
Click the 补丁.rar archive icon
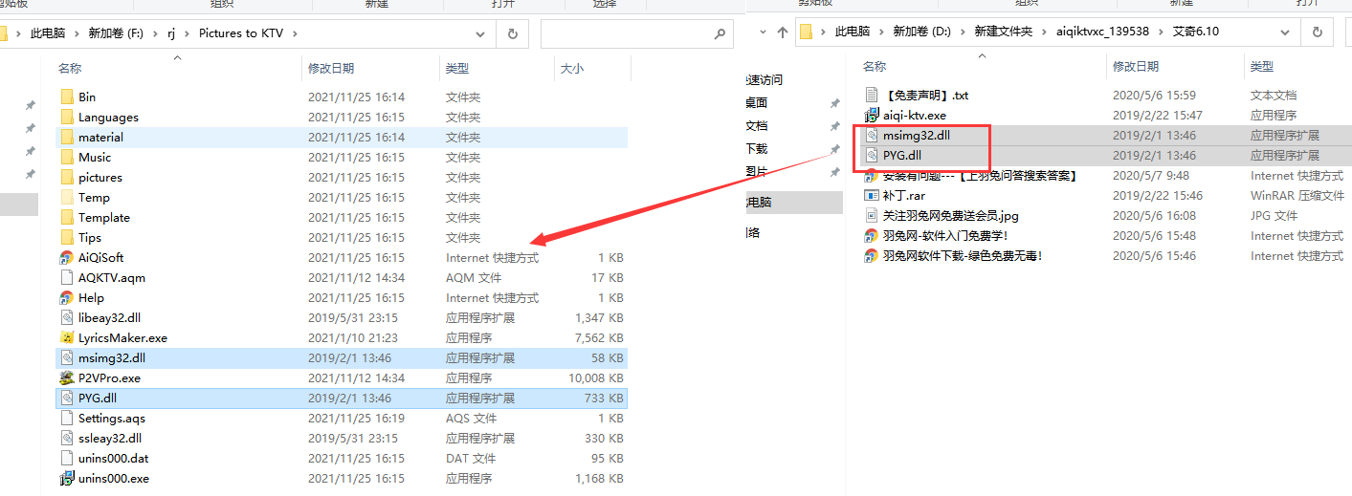872,195
